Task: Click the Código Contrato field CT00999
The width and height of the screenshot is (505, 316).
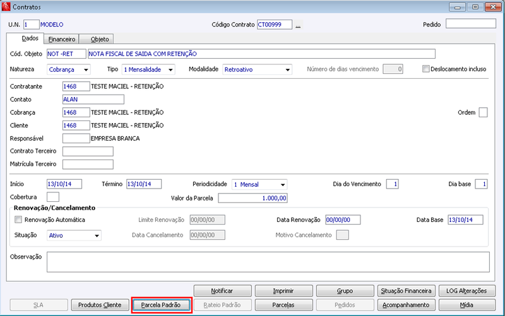Action: tap(275, 25)
